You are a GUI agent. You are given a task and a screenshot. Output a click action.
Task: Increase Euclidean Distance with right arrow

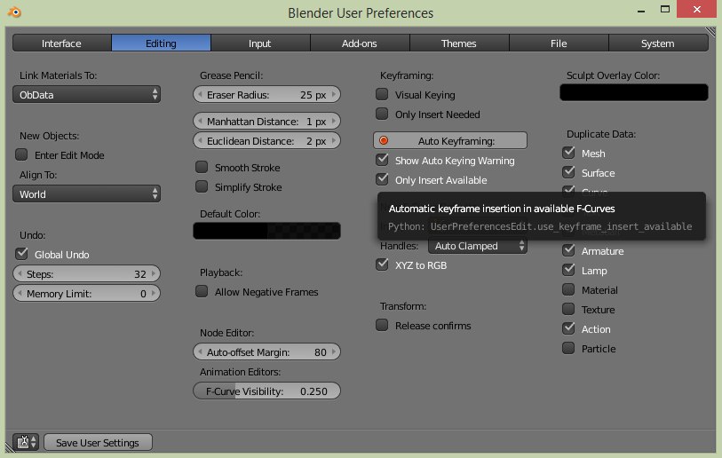pos(334,140)
